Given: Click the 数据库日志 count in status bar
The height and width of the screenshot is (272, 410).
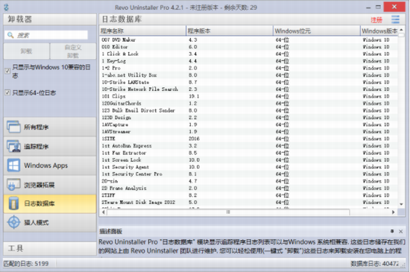Looking at the screenshot, I should click(x=374, y=263).
